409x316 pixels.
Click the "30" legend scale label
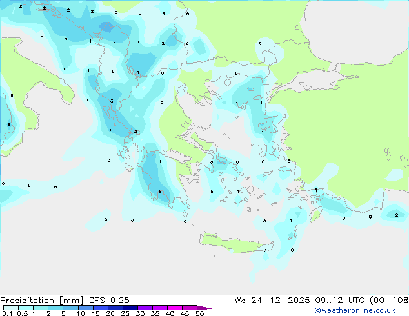(x=140, y=313)
